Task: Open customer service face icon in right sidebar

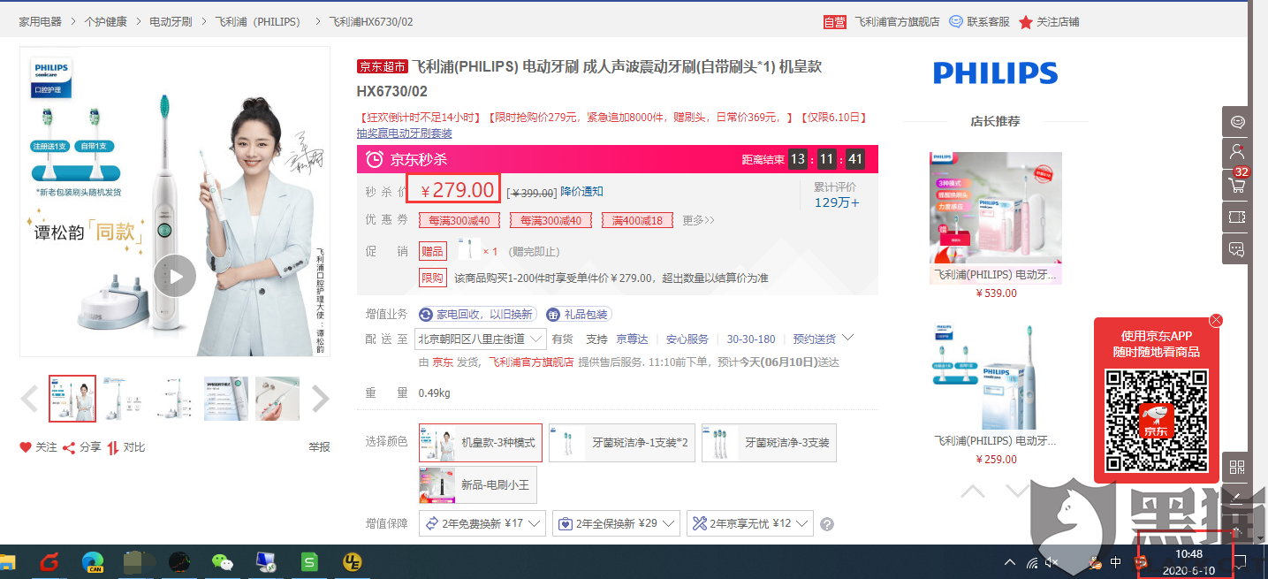Action: 1237,121
